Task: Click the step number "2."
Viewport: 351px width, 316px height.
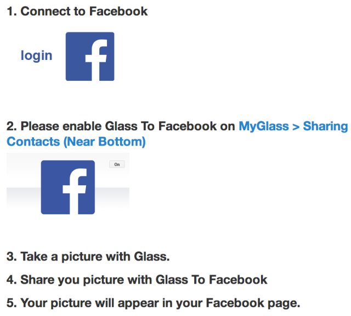Action: click(12, 126)
